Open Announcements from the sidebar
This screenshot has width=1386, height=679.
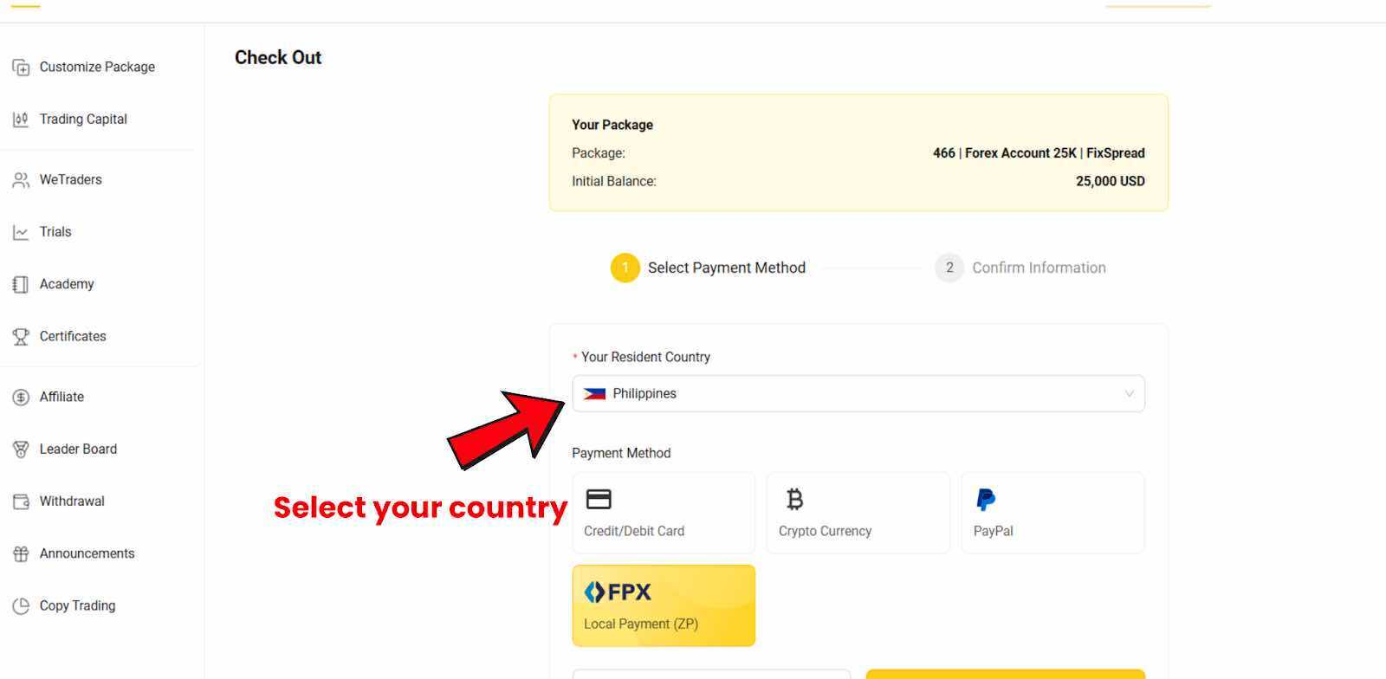tap(87, 553)
